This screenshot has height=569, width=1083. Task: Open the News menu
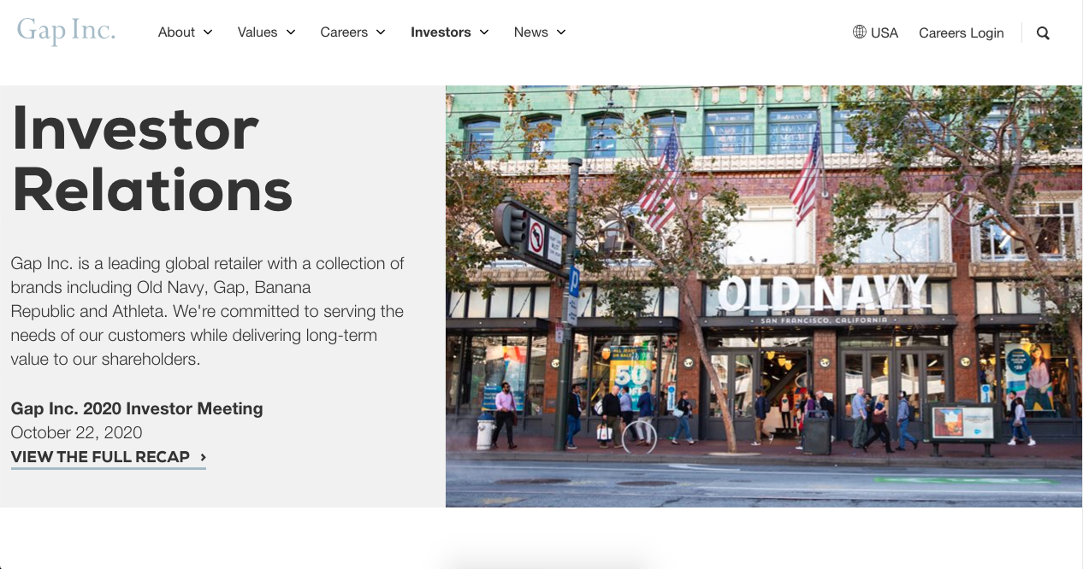[530, 32]
